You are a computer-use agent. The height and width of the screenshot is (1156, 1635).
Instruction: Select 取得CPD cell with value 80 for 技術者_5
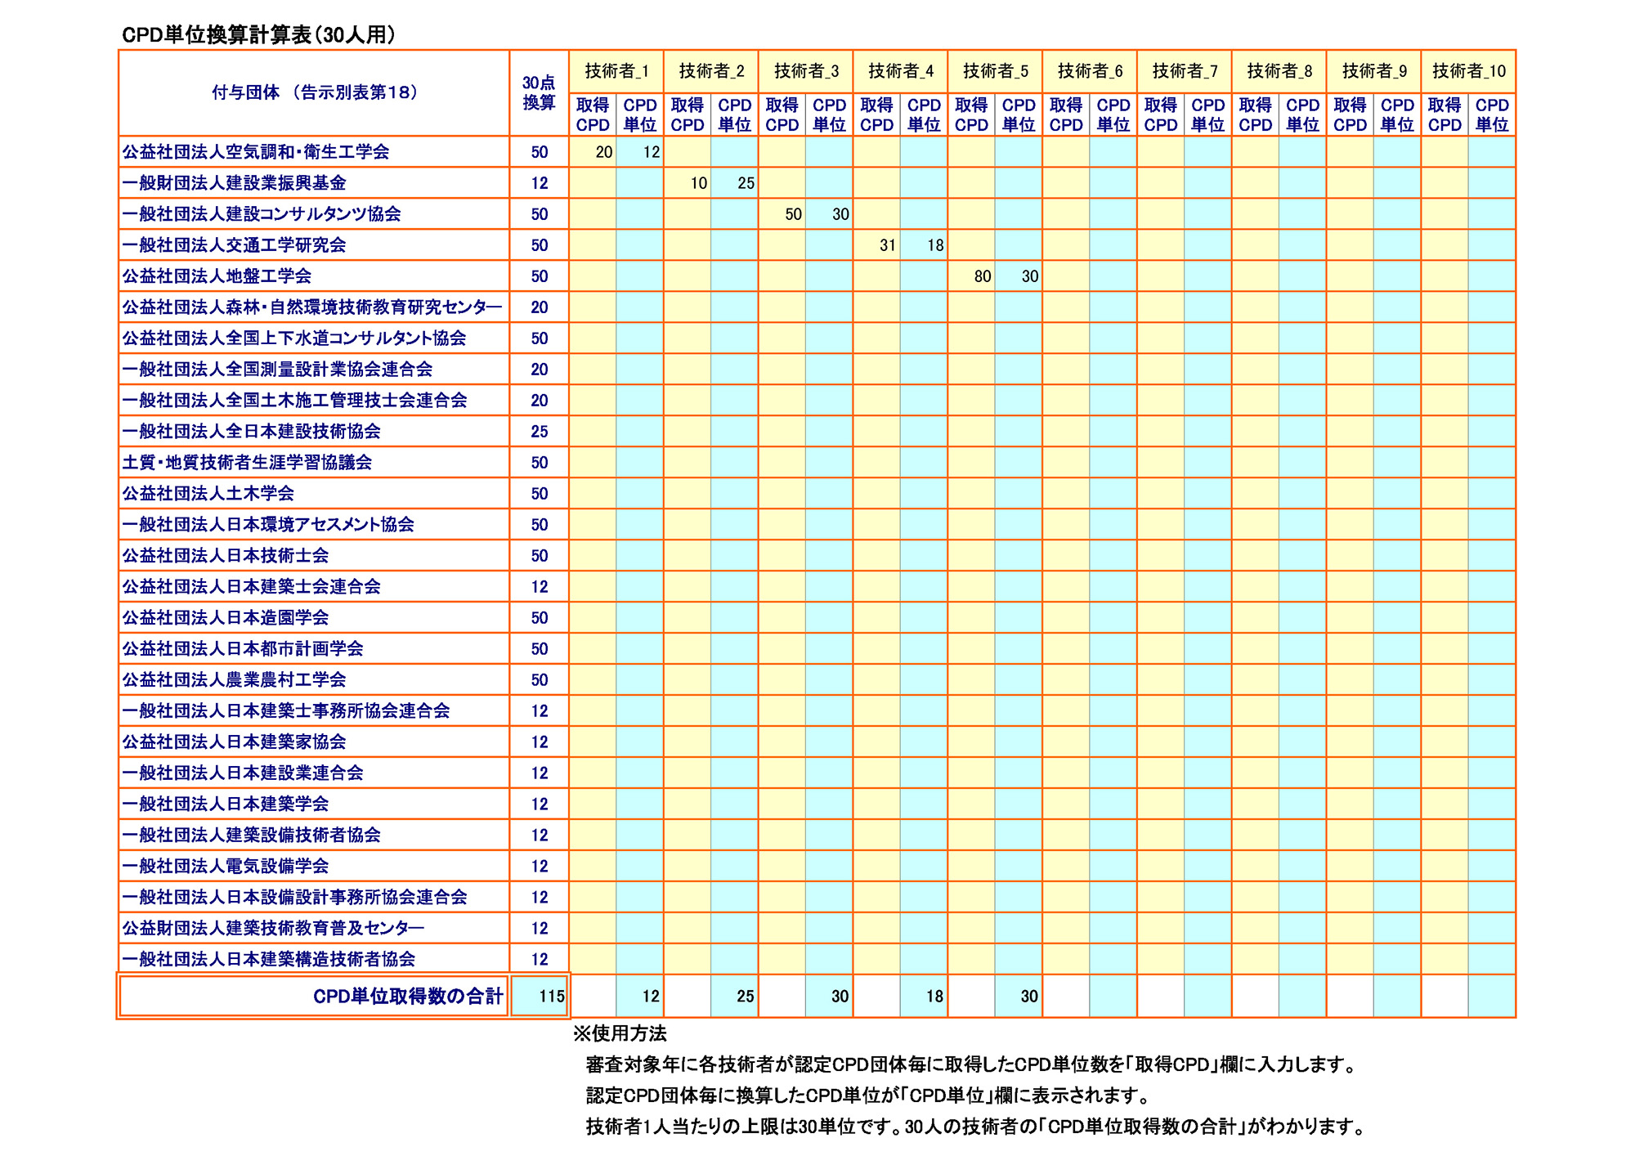[x=972, y=276]
